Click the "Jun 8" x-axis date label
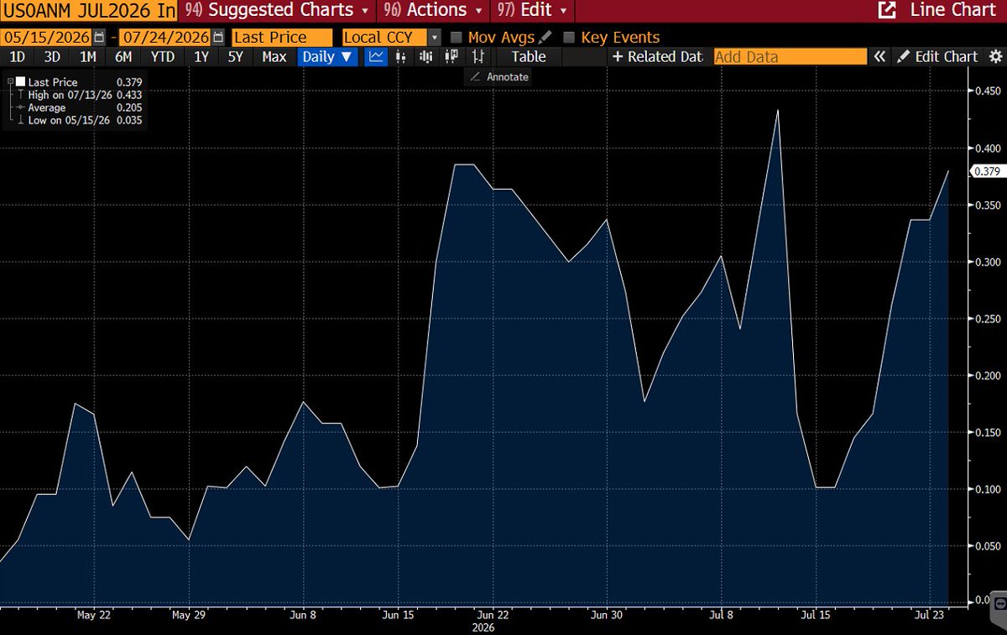This screenshot has height=635, width=1007. click(x=302, y=615)
